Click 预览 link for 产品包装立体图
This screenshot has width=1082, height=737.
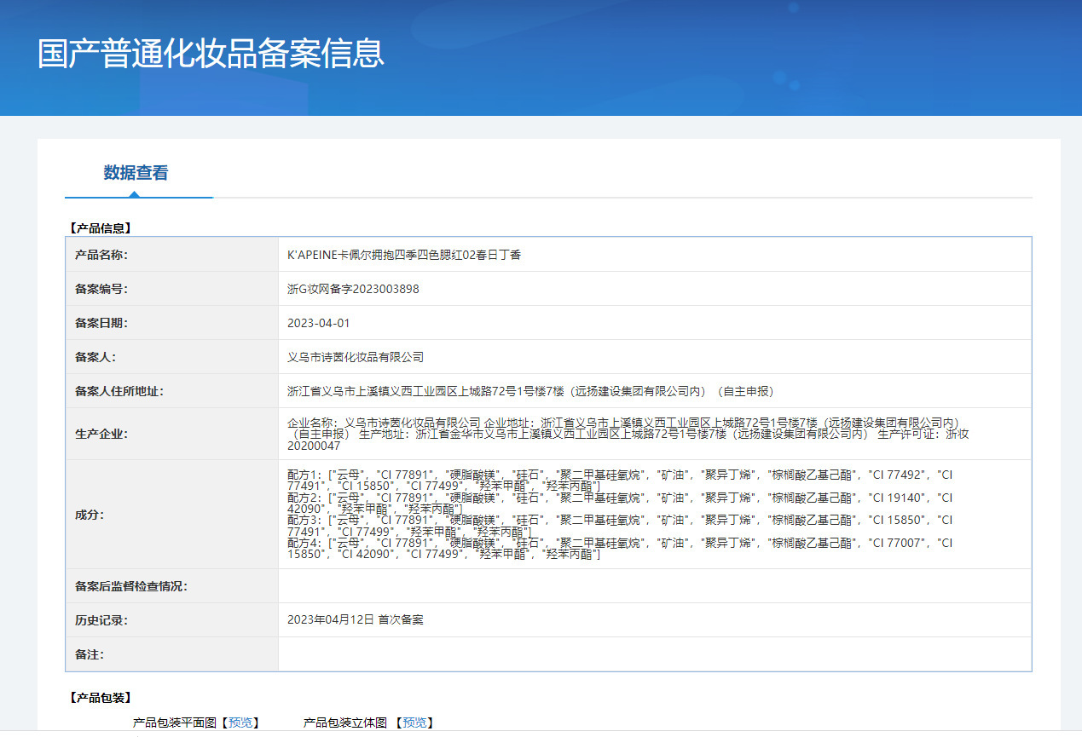coord(415,723)
